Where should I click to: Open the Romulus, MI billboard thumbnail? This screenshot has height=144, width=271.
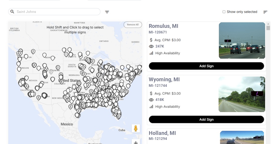pyautogui.click(x=242, y=40)
